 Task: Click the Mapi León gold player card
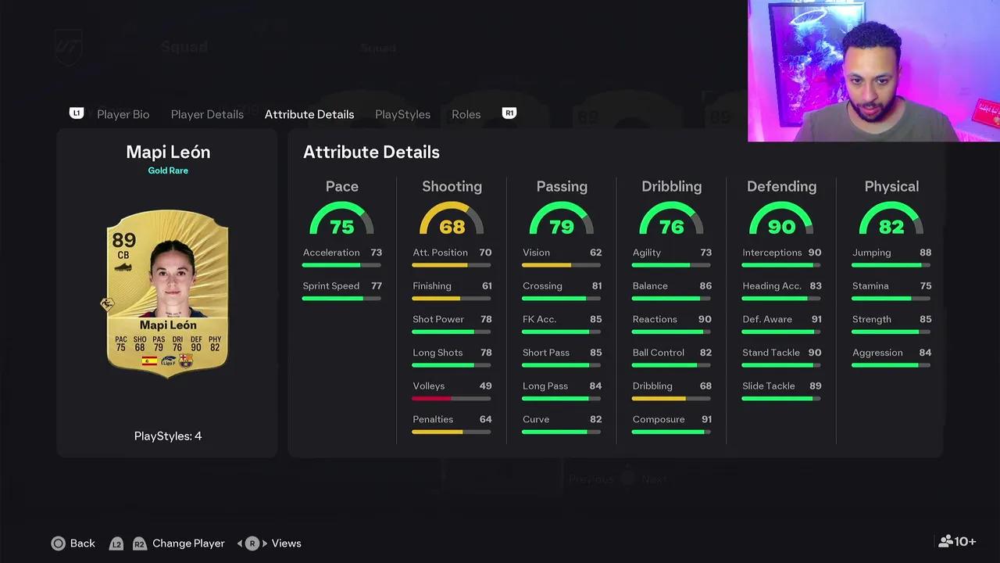[167, 295]
